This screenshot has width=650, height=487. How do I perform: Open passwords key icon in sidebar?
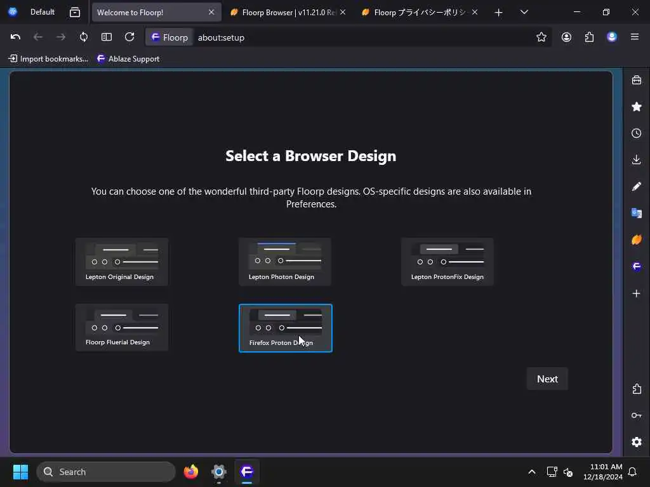click(x=637, y=415)
